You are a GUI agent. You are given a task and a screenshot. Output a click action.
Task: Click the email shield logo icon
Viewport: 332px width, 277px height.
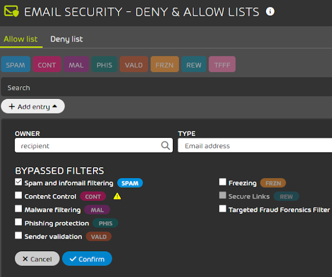coord(12,12)
